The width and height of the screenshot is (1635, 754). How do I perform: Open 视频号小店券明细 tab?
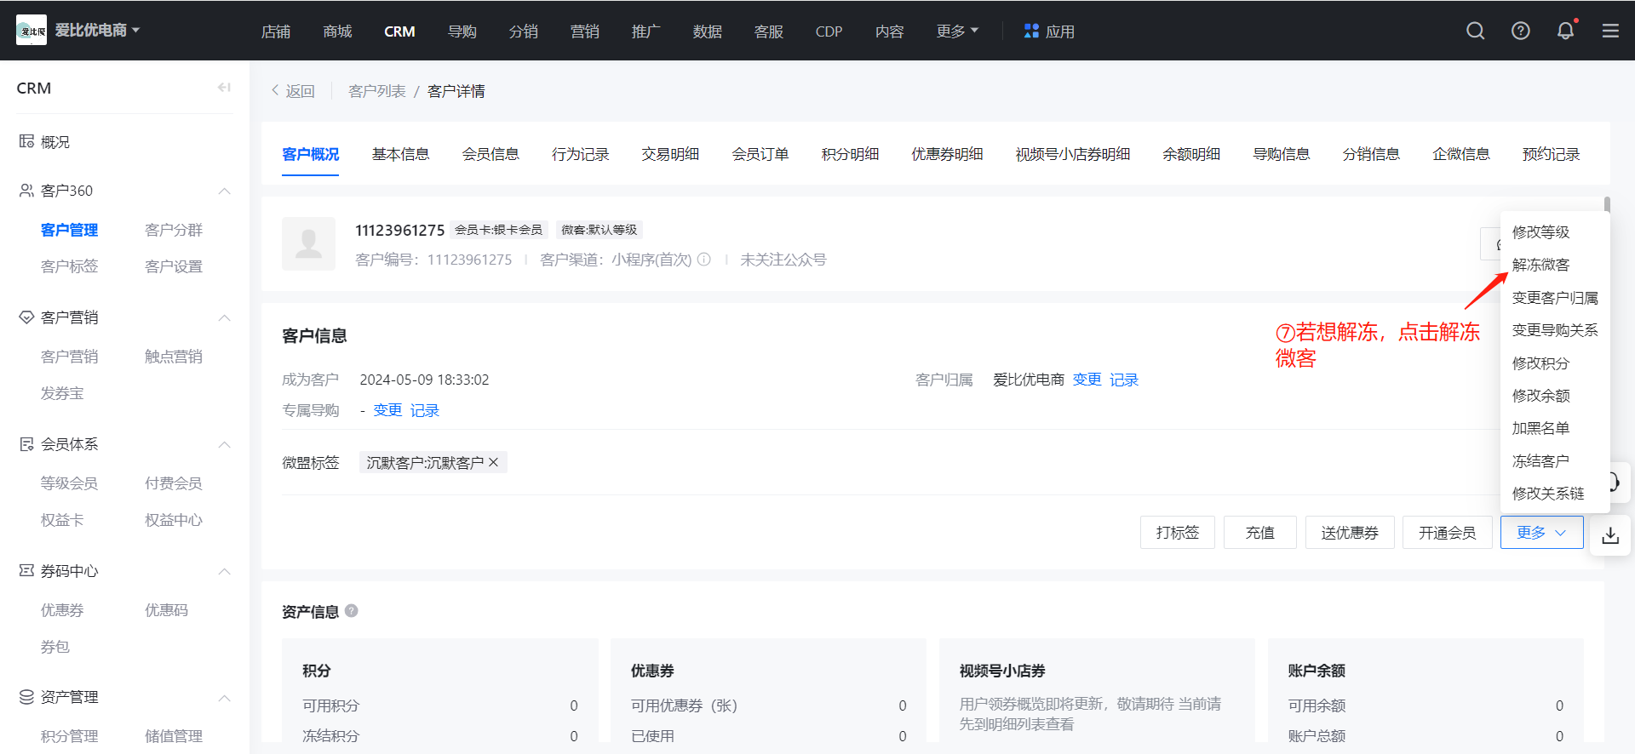[1073, 154]
